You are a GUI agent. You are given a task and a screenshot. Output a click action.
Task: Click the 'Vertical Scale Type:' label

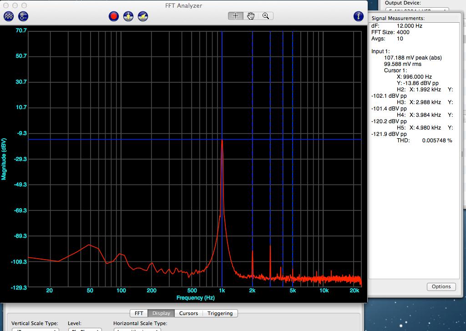pos(35,323)
